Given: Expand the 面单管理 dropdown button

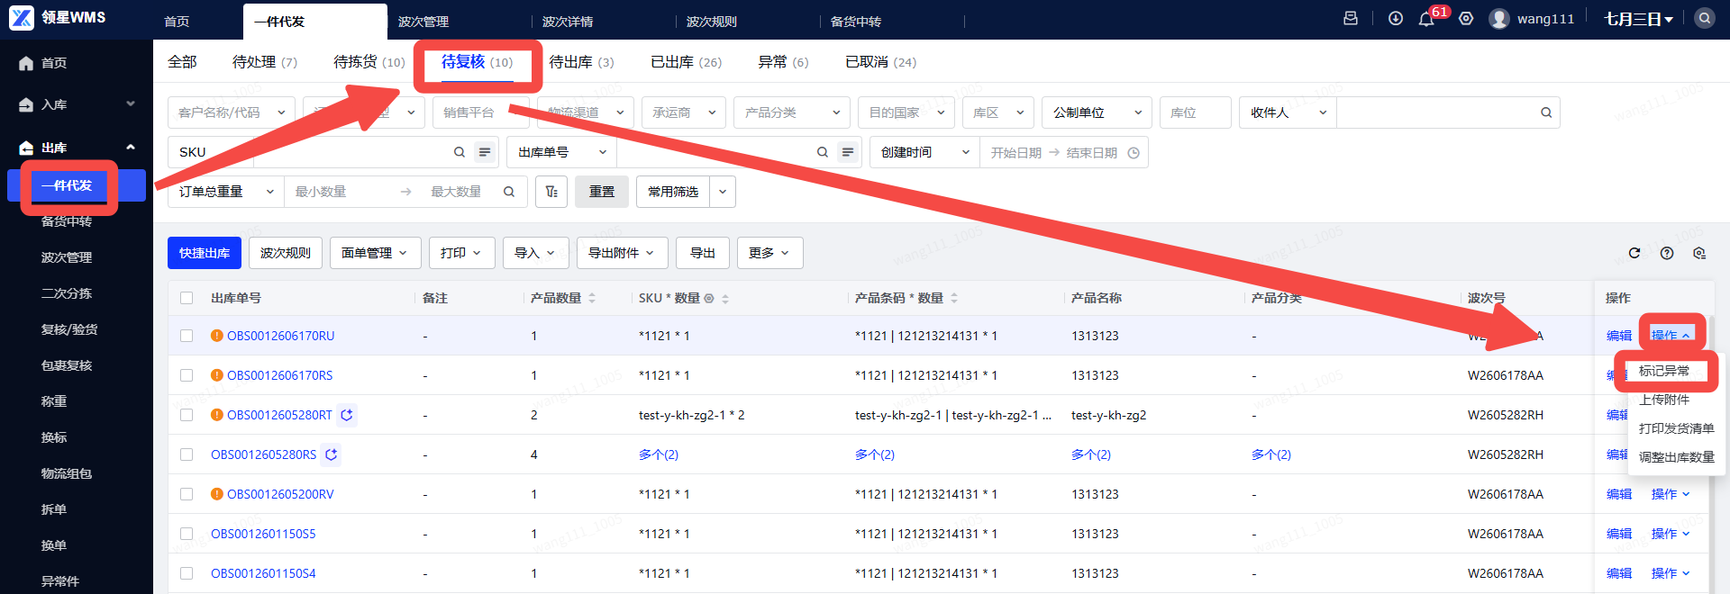Looking at the screenshot, I should click(x=375, y=253).
